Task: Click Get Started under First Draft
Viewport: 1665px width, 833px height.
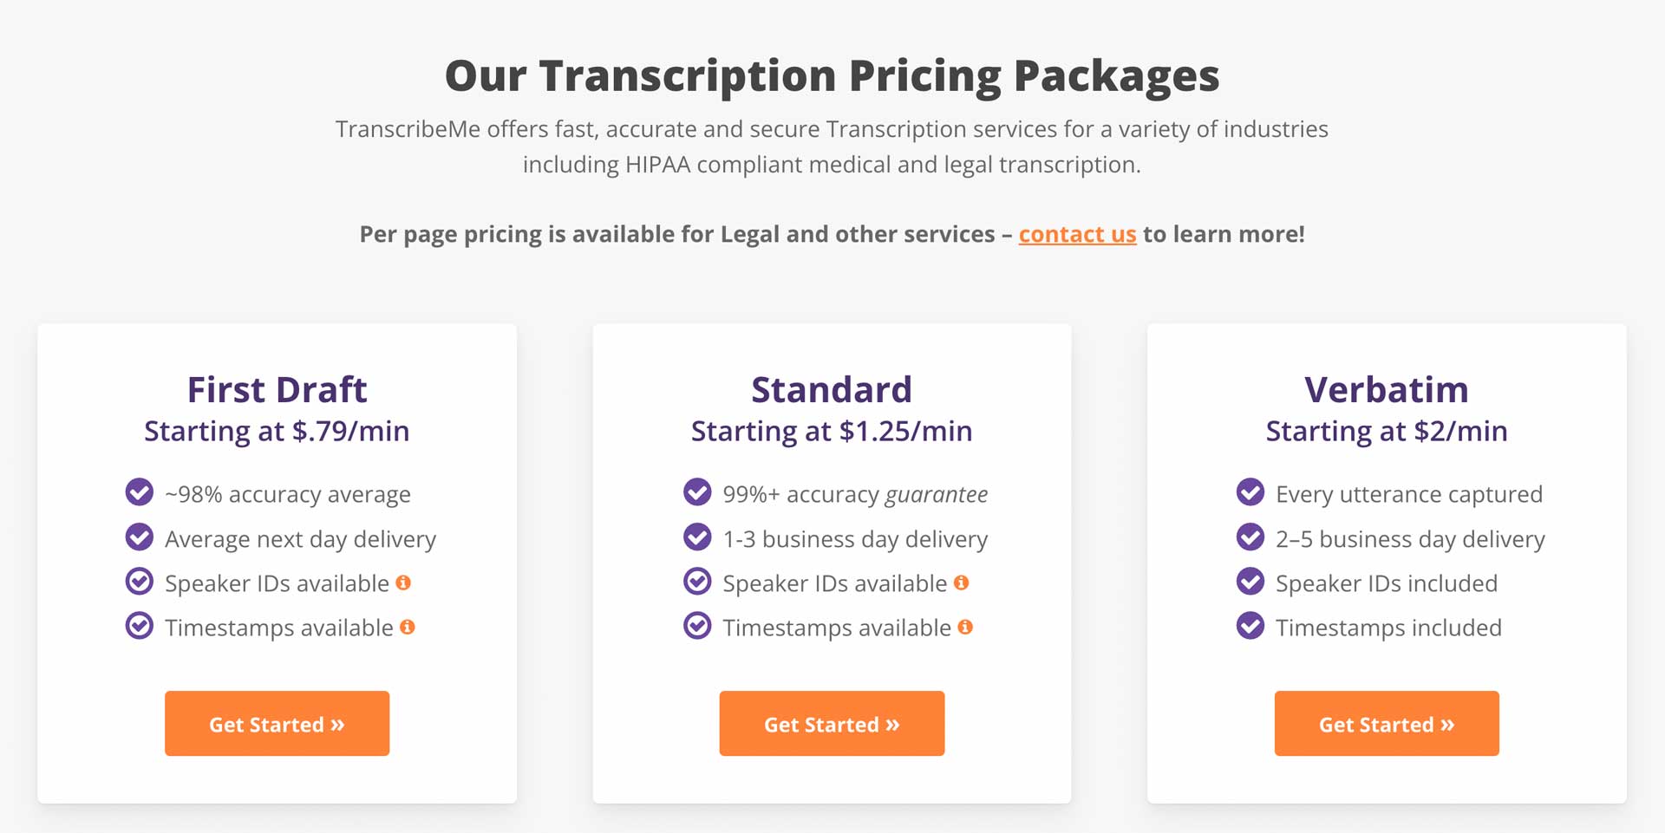Action: 276,723
